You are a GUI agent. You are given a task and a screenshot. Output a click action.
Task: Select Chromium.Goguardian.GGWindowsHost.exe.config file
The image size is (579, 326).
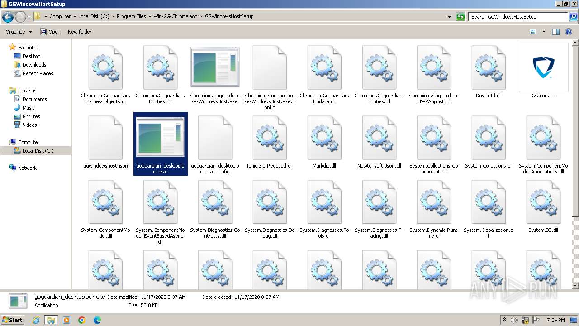pos(270,67)
